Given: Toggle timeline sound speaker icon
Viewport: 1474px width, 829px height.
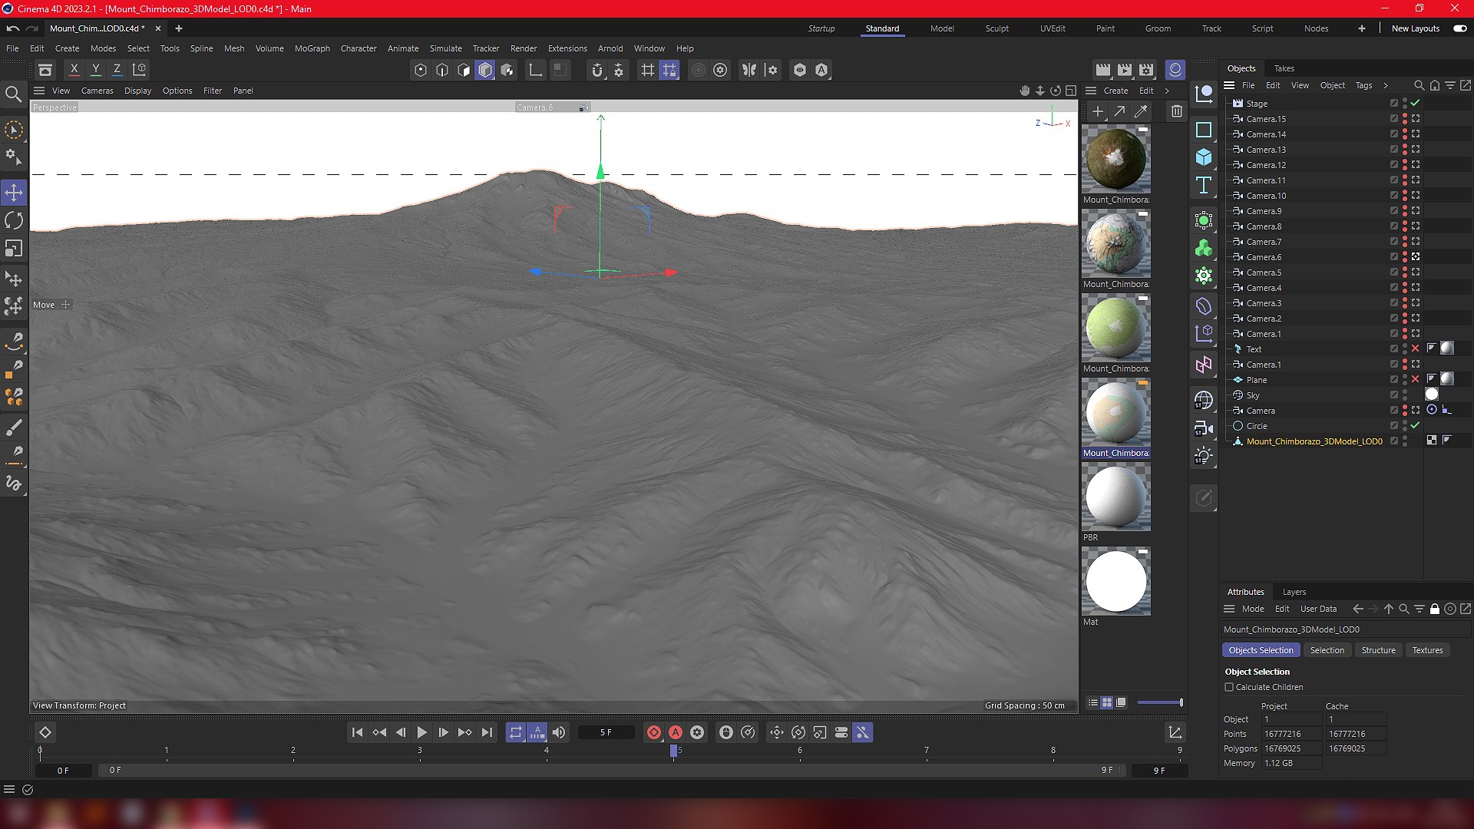Looking at the screenshot, I should tap(559, 732).
